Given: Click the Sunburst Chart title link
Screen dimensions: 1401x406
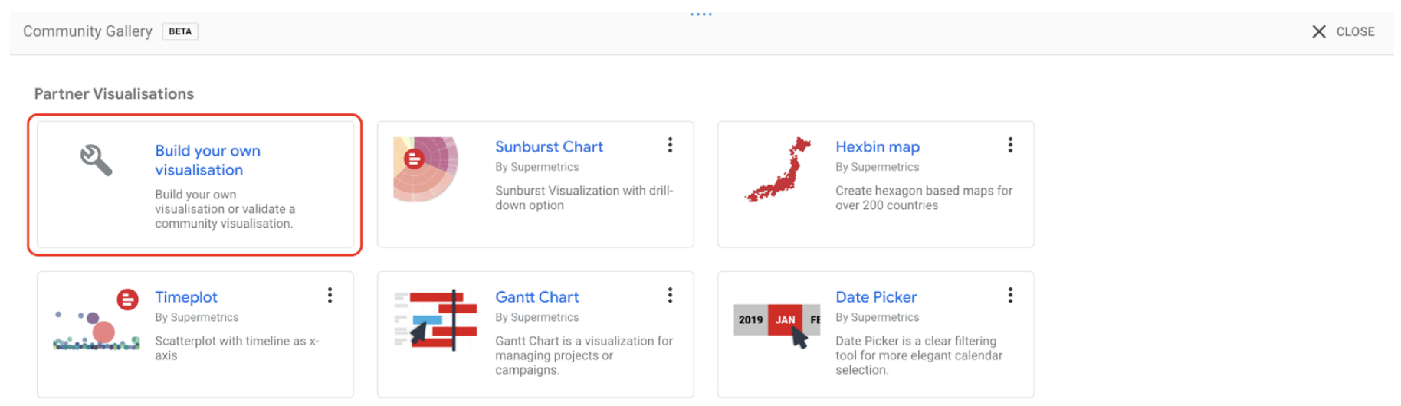Looking at the screenshot, I should click(549, 147).
